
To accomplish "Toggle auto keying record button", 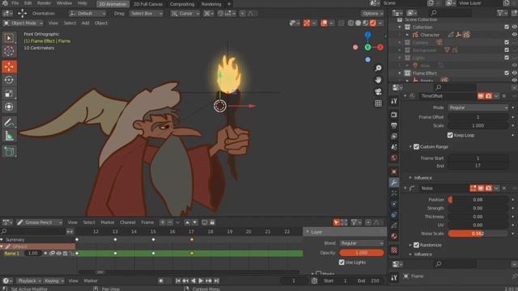I will coord(161,280).
